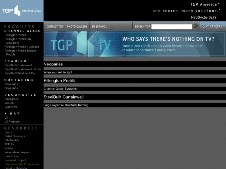The image size is (226, 169).
Task: Open SteelBuilt Window & Door link
Action: 21,73
